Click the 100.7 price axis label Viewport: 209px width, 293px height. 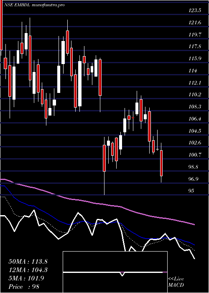[195, 155]
